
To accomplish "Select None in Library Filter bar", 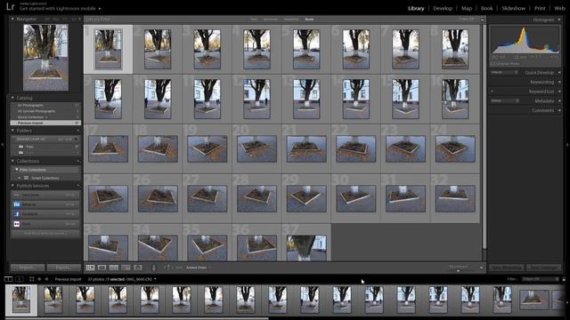I will [x=309, y=20].
